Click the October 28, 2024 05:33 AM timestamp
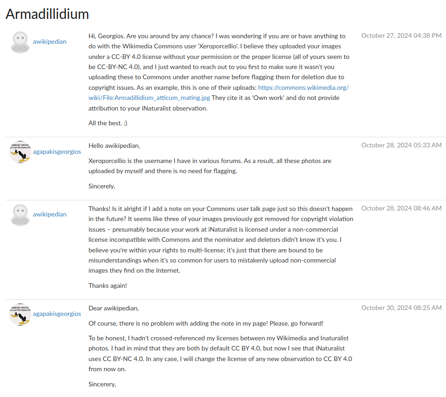The height and width of the screenshot is (397, 446). pos(401,145)
